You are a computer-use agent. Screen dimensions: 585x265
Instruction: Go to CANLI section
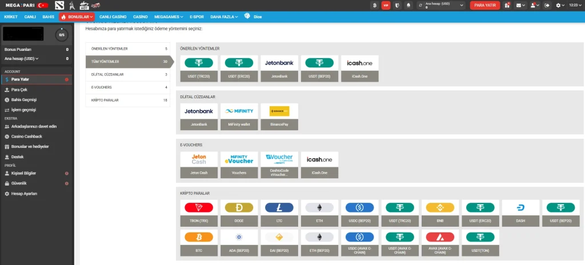(30, 17)
